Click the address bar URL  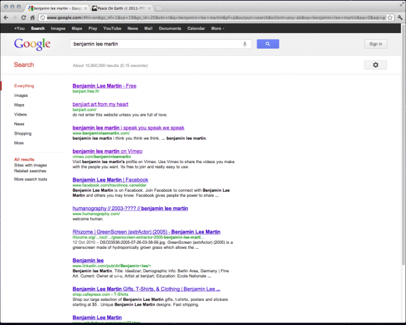[216, 18]
